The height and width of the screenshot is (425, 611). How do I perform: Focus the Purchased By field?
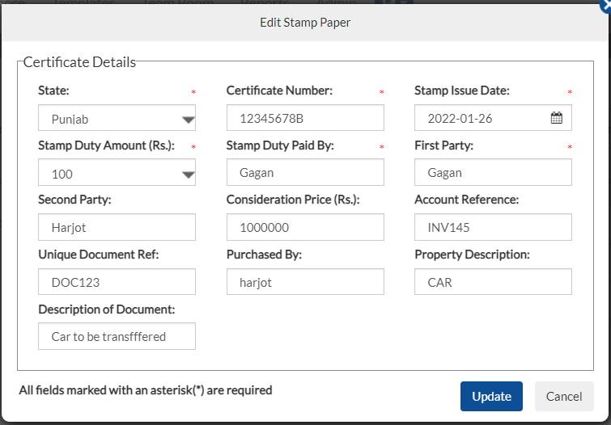click(x=305, y=281)
